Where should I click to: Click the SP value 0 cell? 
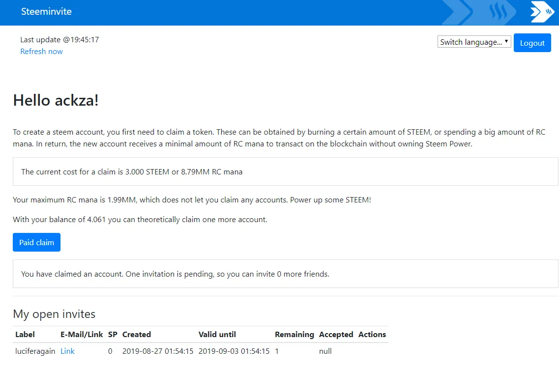point(110,351)
